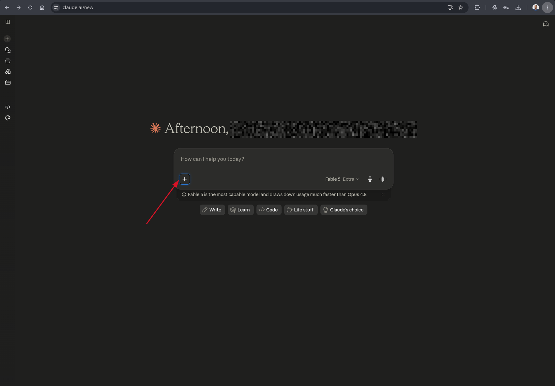The width and height of the screenshot is (555, 386).
Task: Click the Write suggestion chip
Action: 212,210
